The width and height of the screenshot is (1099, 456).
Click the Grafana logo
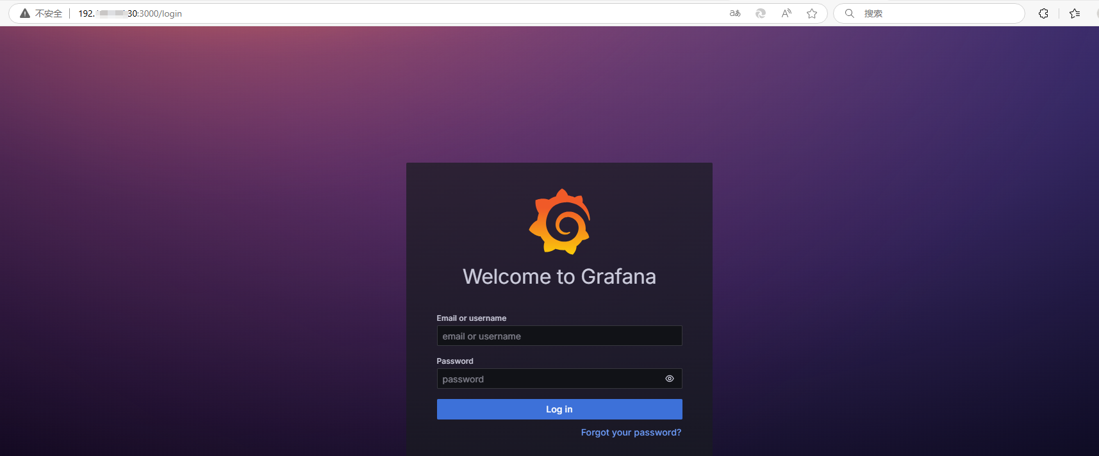[559, 222]
